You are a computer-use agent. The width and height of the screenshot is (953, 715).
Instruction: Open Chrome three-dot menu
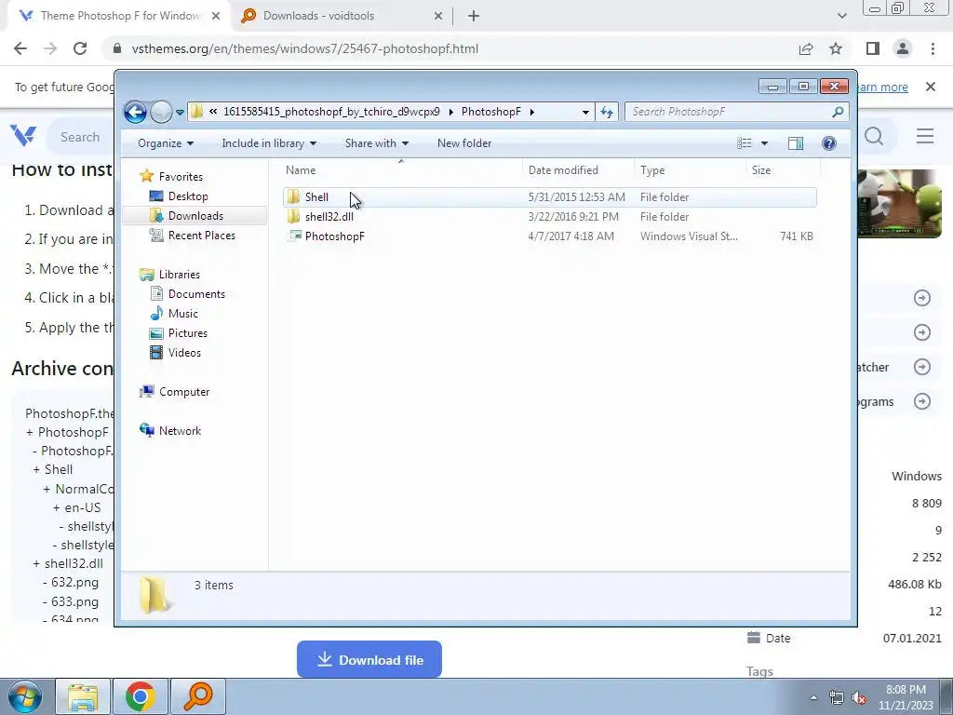tap(933, 48)
